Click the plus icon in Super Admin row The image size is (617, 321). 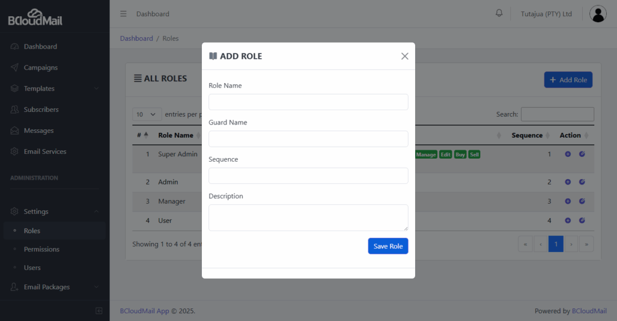(x=568, y=154)
